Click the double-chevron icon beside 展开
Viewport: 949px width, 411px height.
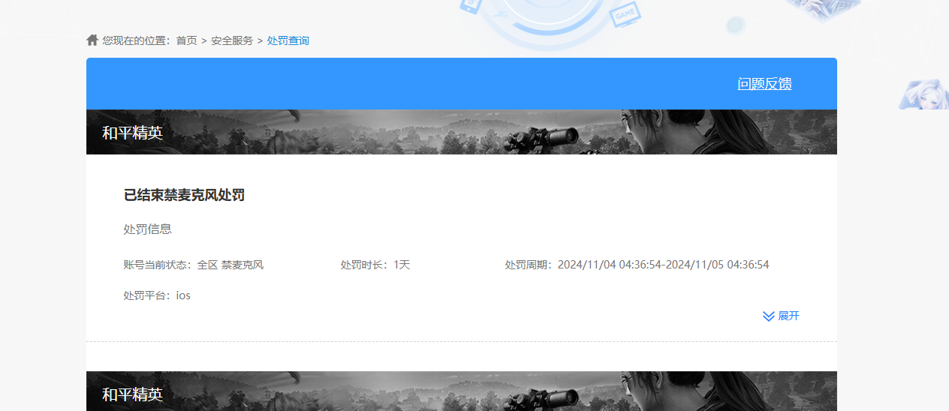click(768, 316)
